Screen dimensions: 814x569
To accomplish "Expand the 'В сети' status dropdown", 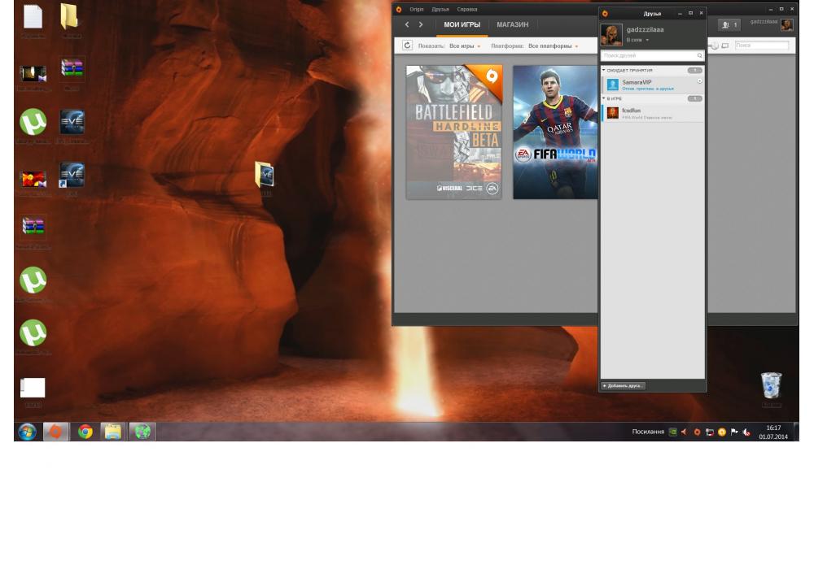I will pyautogui.click(x=637, y=40).
